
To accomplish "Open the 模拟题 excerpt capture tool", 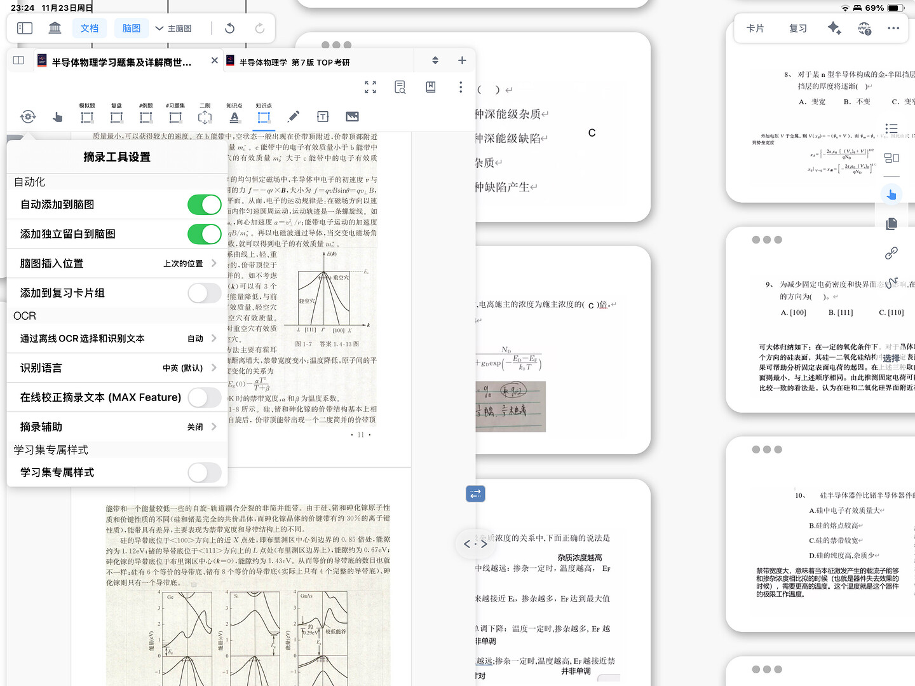I will (87, 116).
